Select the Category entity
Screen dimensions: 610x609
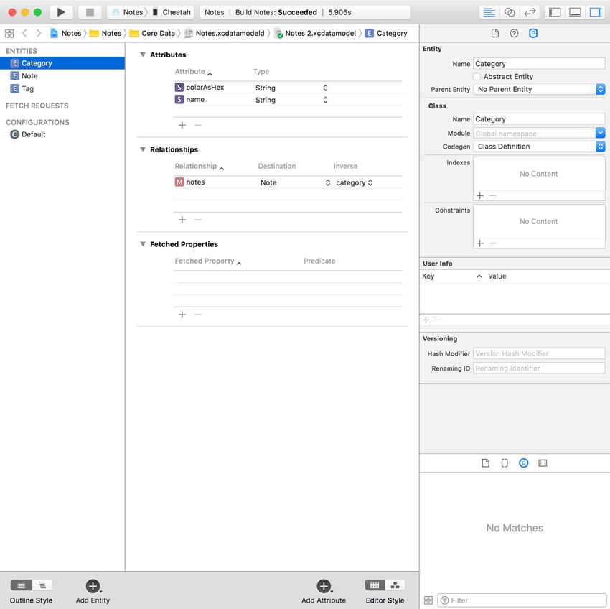coord(62,63)
